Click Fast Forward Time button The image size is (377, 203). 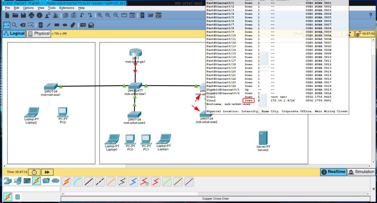tap(47, 172)
